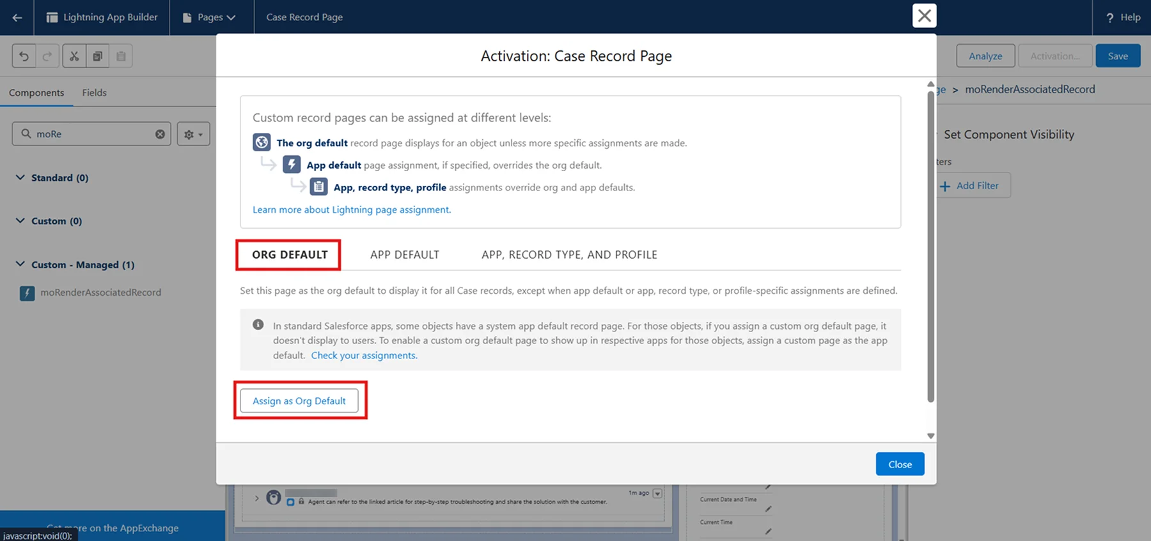The height and width of the screenshot is (541, 1151).
Task: Click the info icon in notice box
Action: tap(258, 324)
